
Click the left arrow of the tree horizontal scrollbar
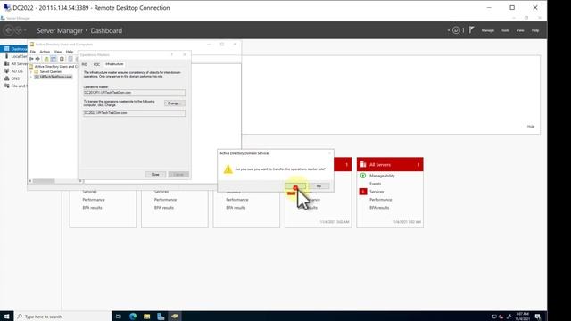tap(30, 181)
